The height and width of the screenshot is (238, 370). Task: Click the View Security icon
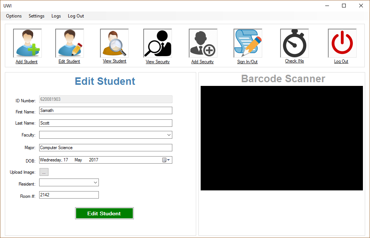click(158, 43)
